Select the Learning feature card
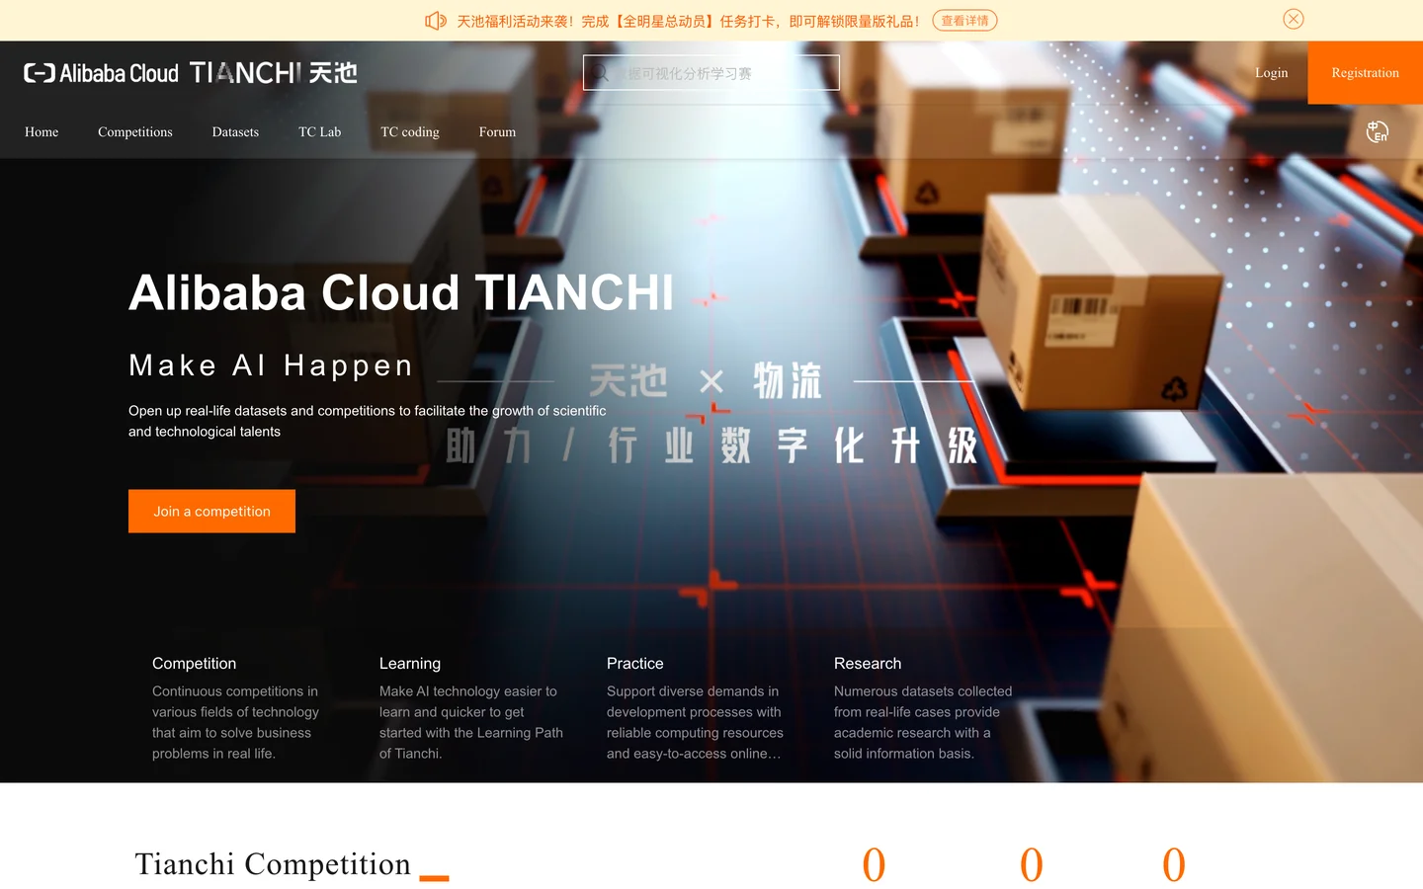The width and height of the screenshot is (1423, 889). [x=472, y=707]
